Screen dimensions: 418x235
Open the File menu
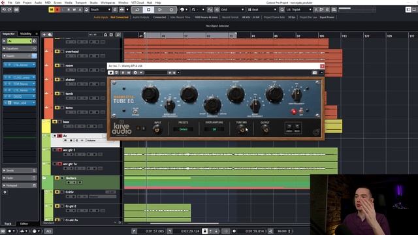click(x=10, y=3)
